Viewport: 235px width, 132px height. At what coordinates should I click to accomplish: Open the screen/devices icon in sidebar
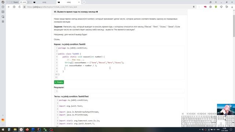[3, 16]
